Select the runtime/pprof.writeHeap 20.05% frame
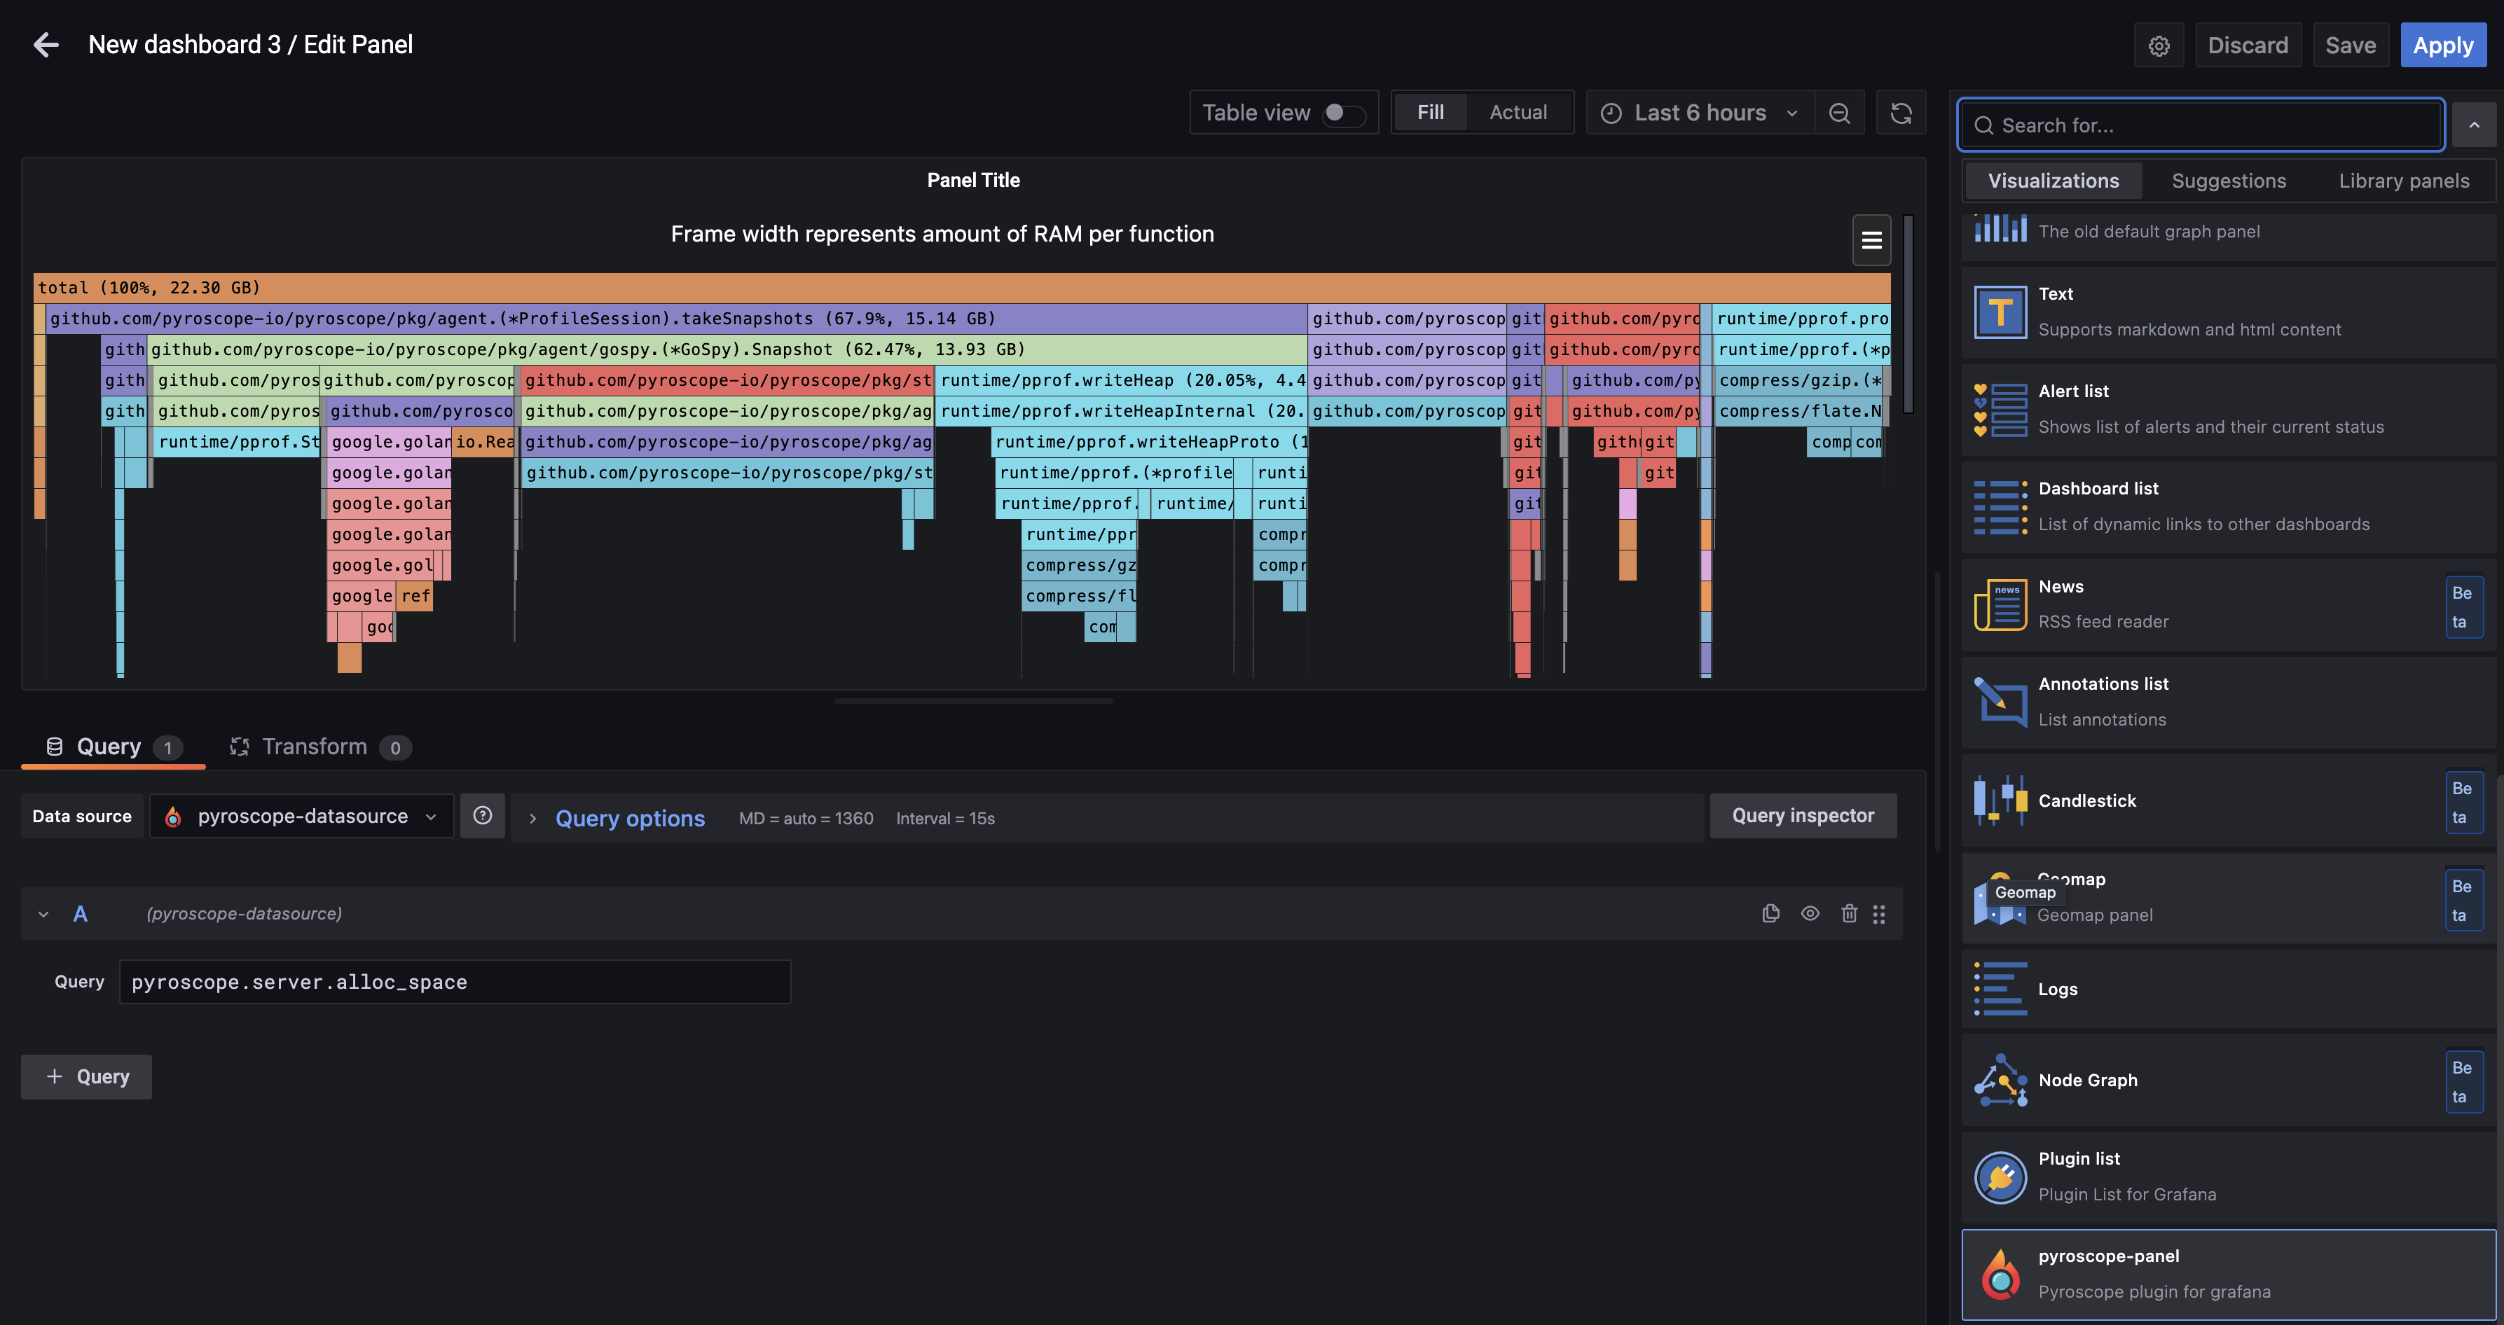 1121,381
